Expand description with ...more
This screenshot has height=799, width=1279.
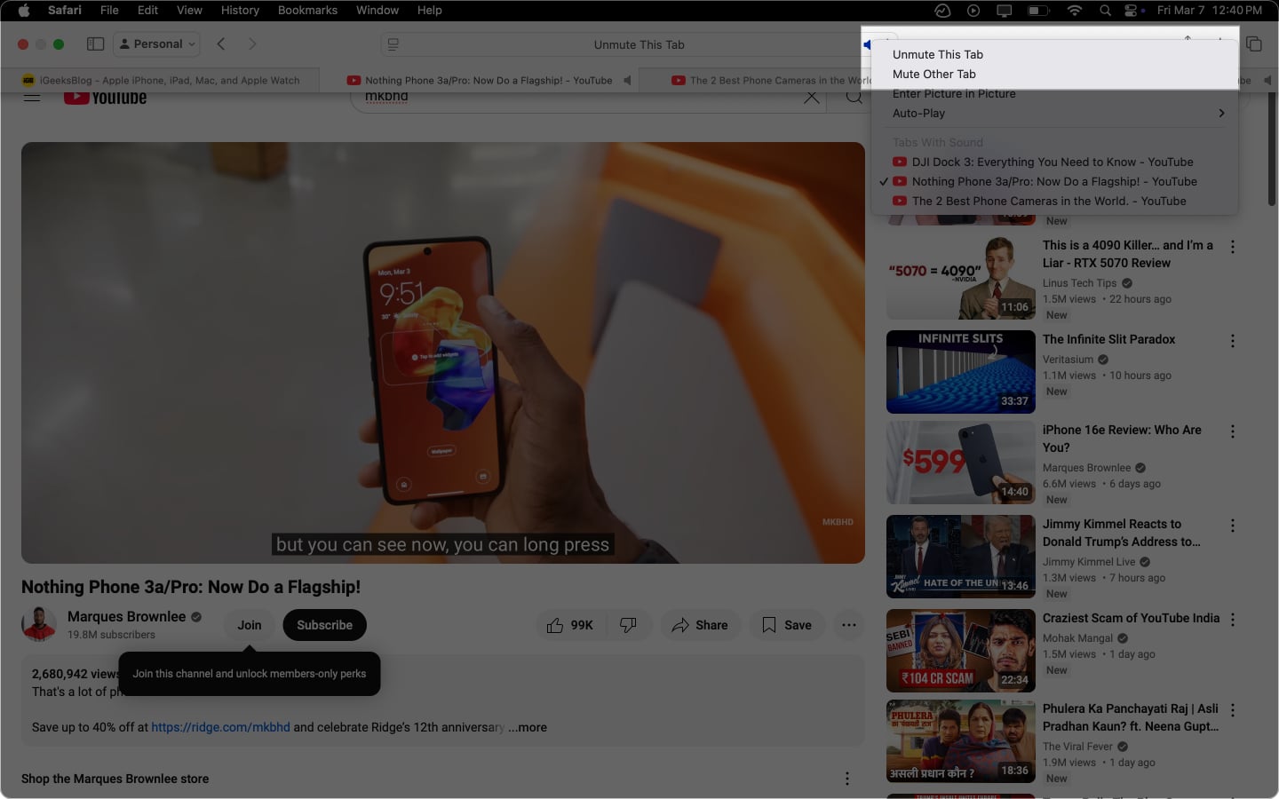coord(528,727)
